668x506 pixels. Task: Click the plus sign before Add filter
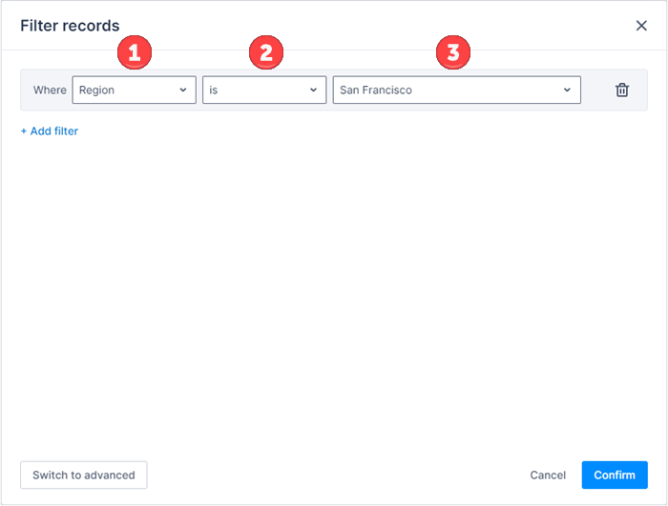[x=24, y=131]
